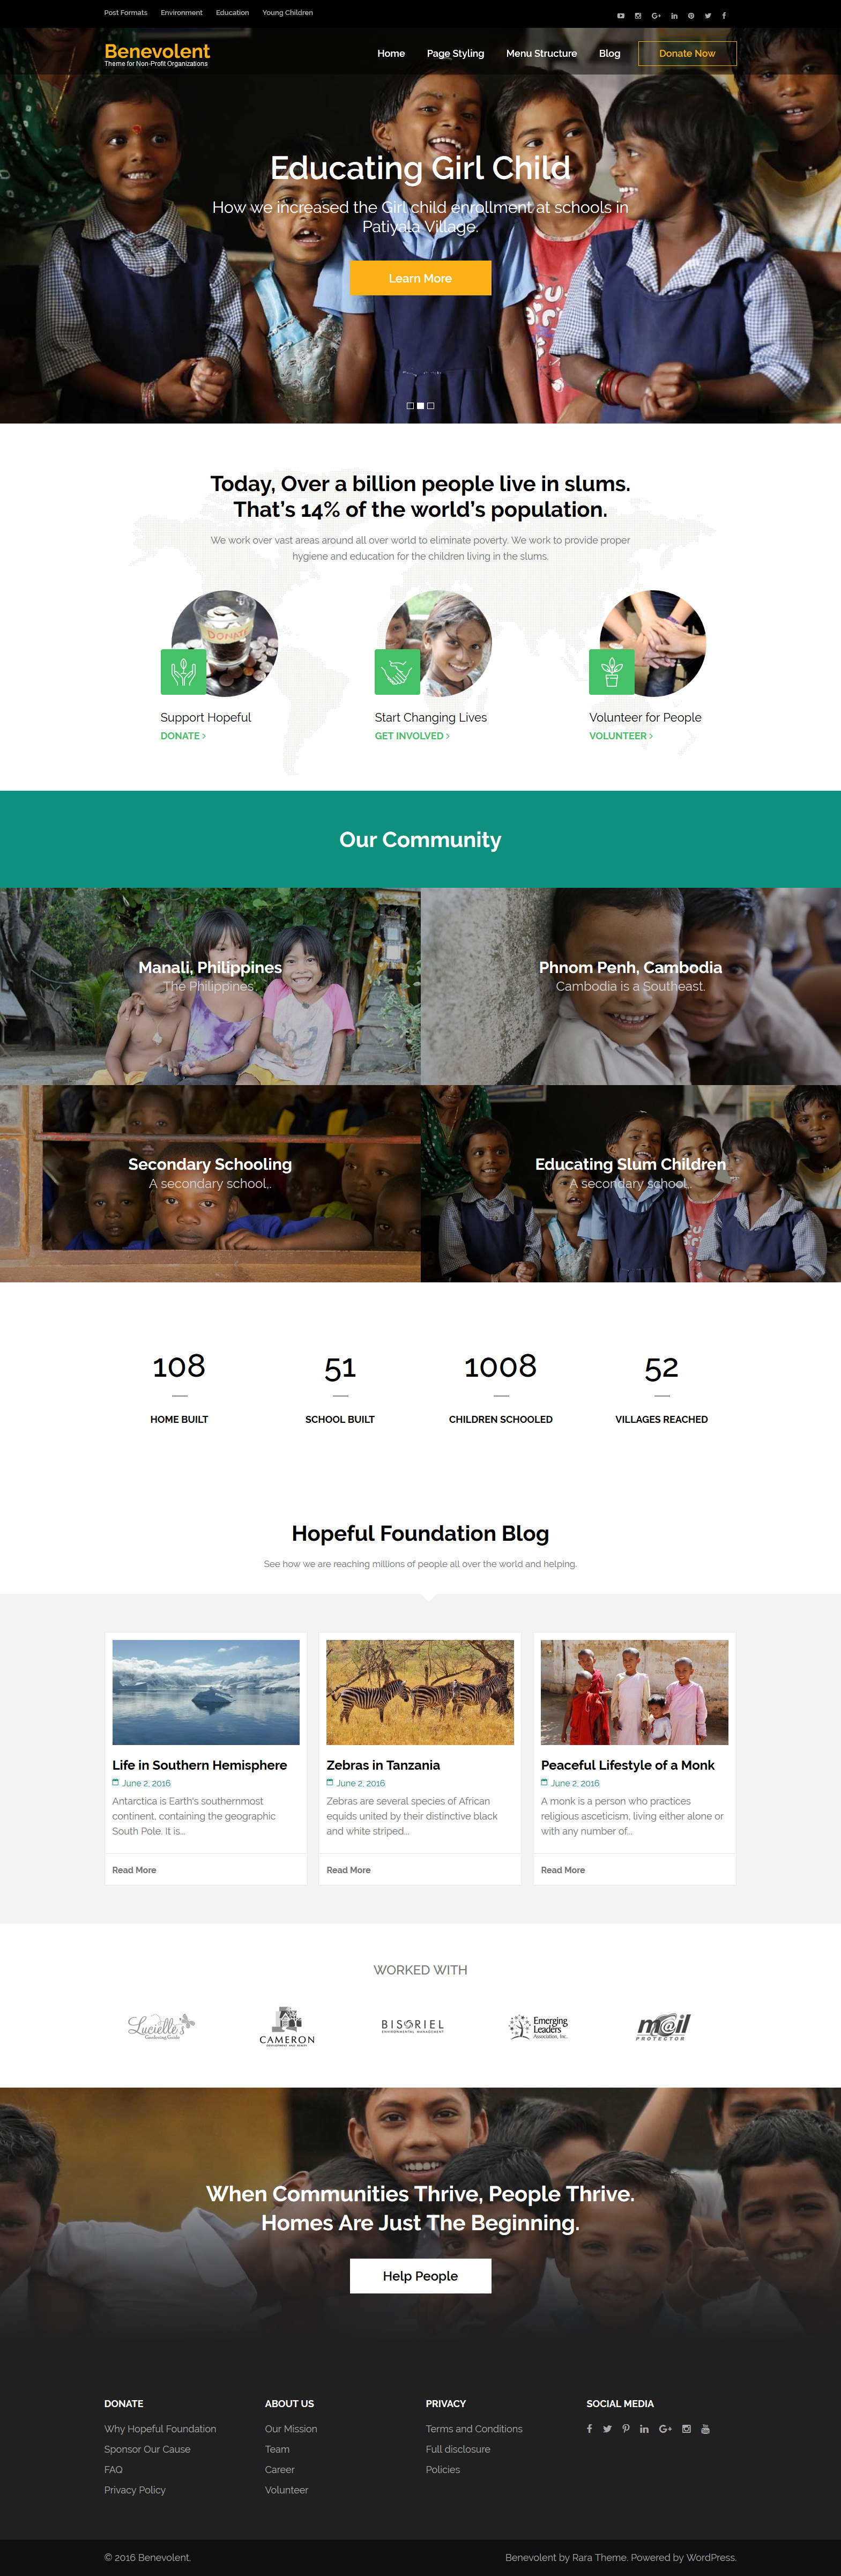This screenshot has height=2576, width=841.
Task: Open the Menu Structure navigation item
Action: (541, 53)
